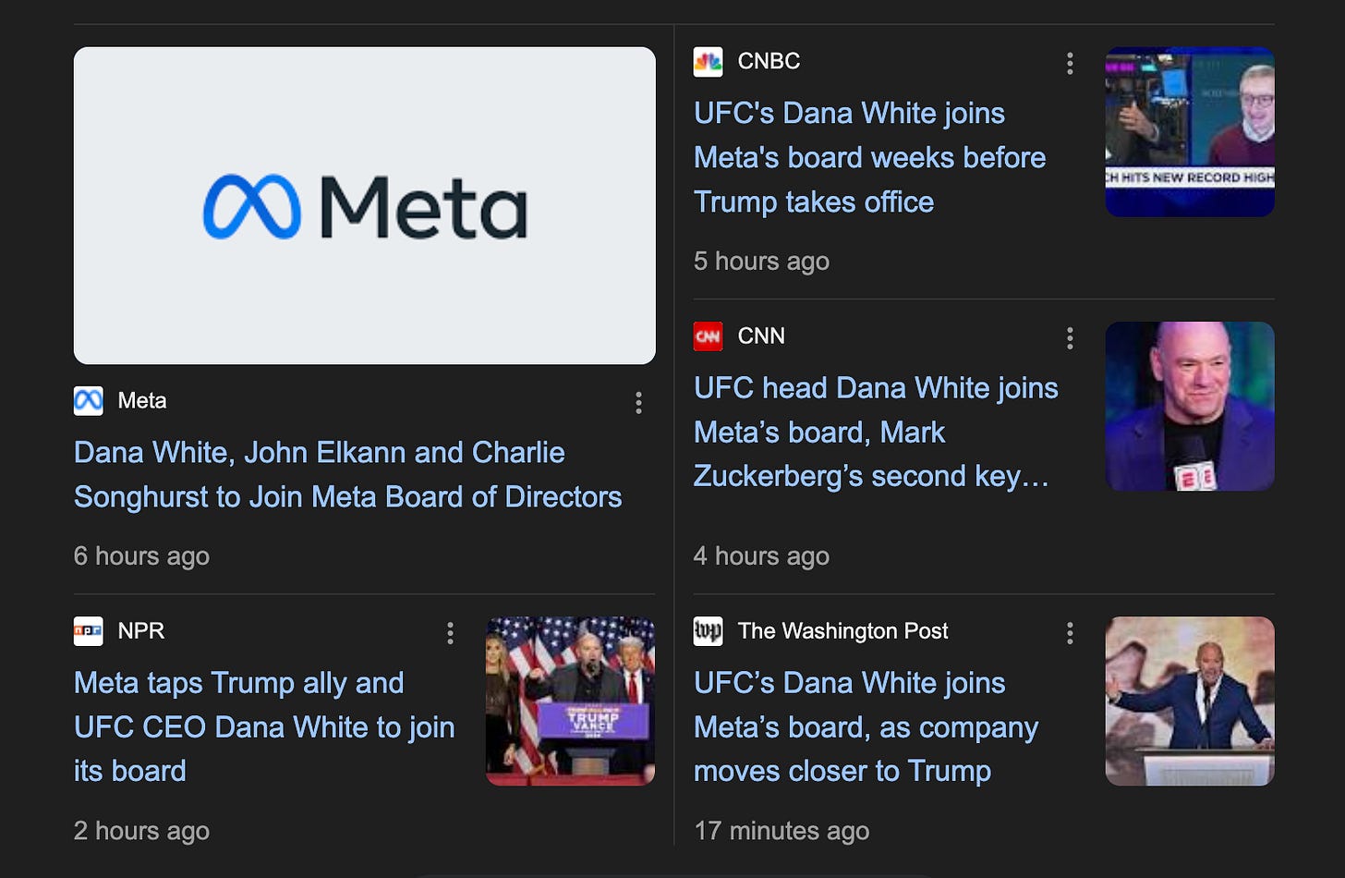This screenshot has height=878, width=1345.
Task: Click the Dana White microphone thumbnail image
Action: coord(1189,405)
